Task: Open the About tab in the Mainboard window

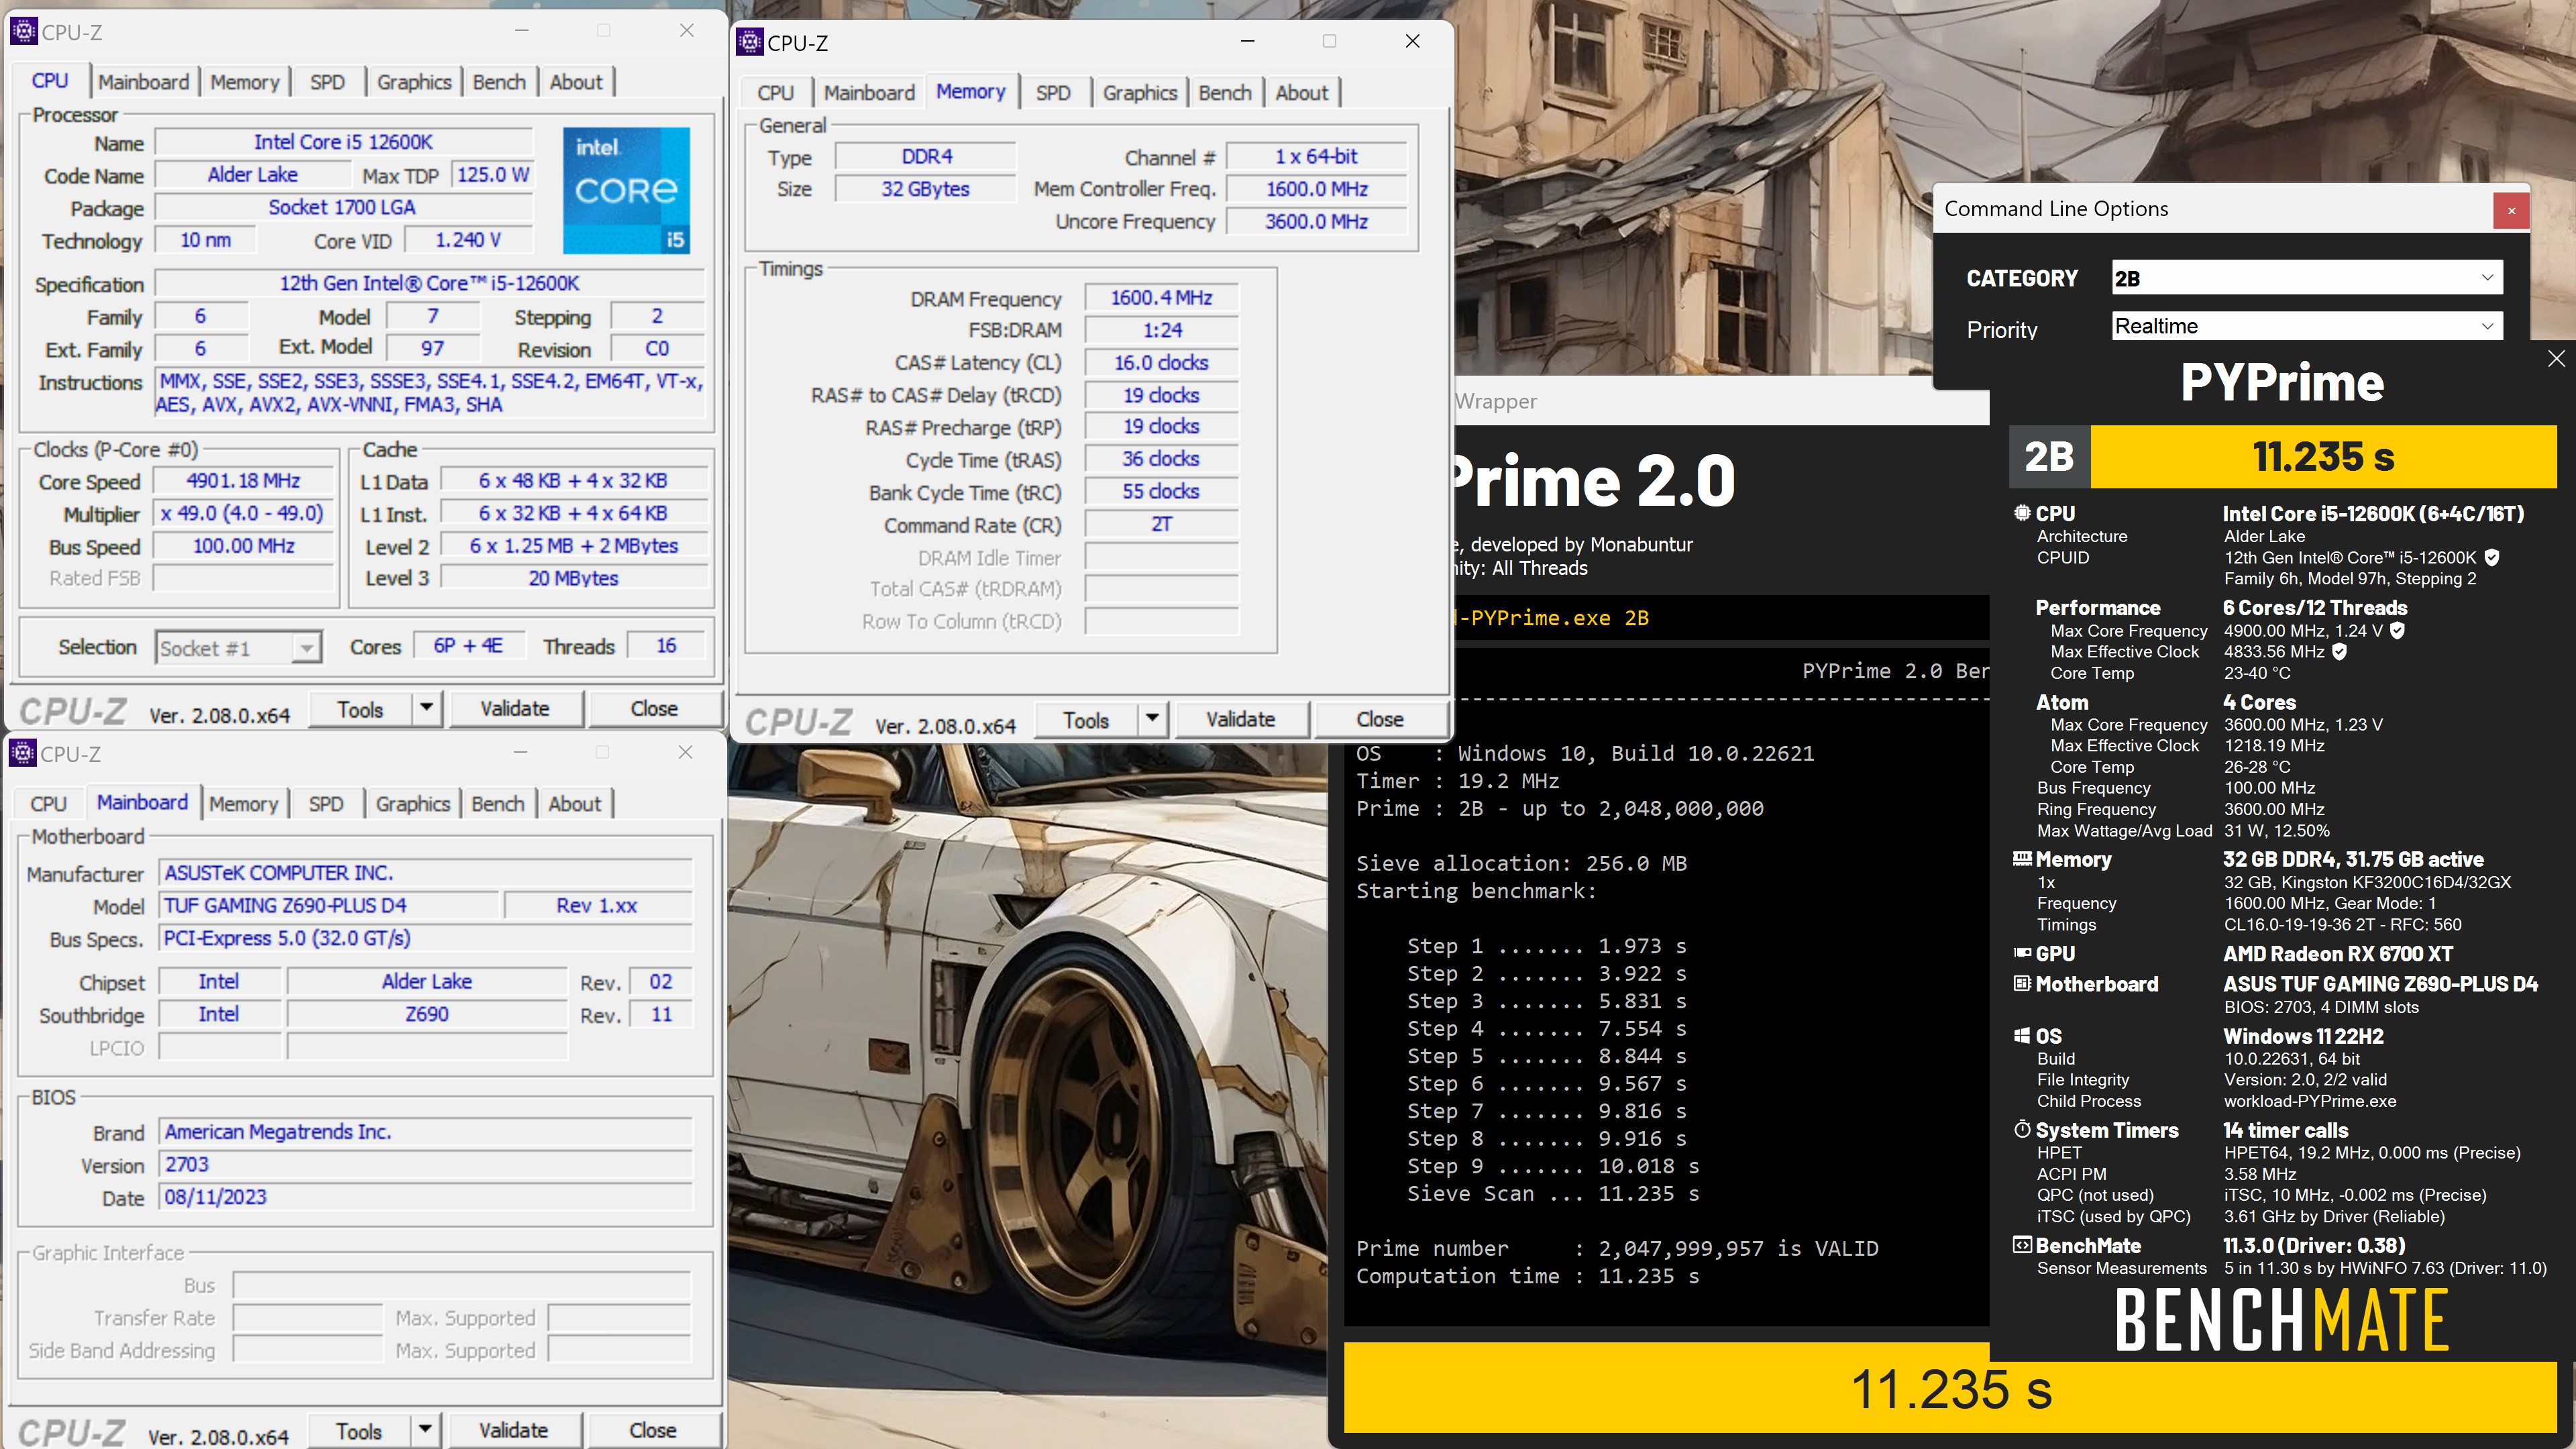Action: click(575, 804)
